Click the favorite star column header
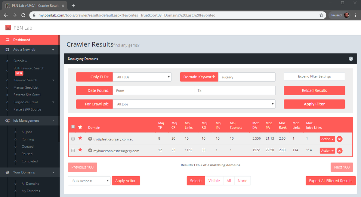This screenshot has width=361, height=197. (80, 127)
